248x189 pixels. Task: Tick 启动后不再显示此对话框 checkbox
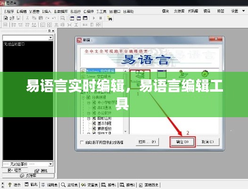[x=82, y=142]
